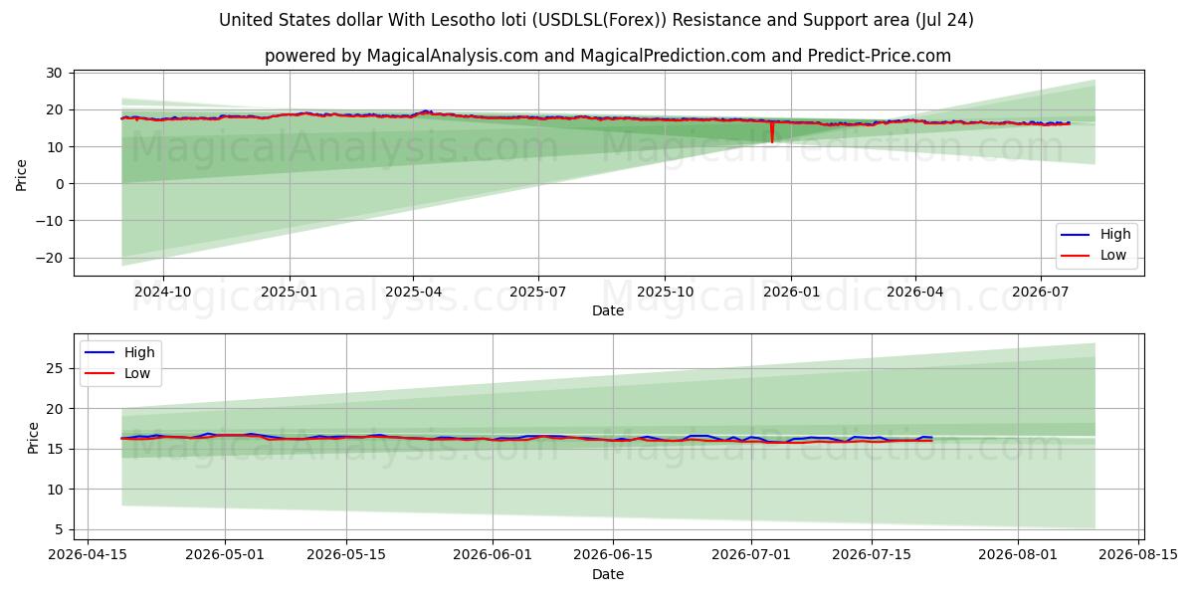
Task: Click the 2026-07 tick label in upper chart
Action: [x=1040, y=292]
